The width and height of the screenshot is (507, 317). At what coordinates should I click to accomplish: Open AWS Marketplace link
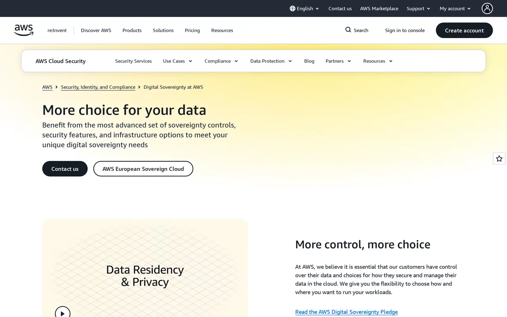point(379,8)
